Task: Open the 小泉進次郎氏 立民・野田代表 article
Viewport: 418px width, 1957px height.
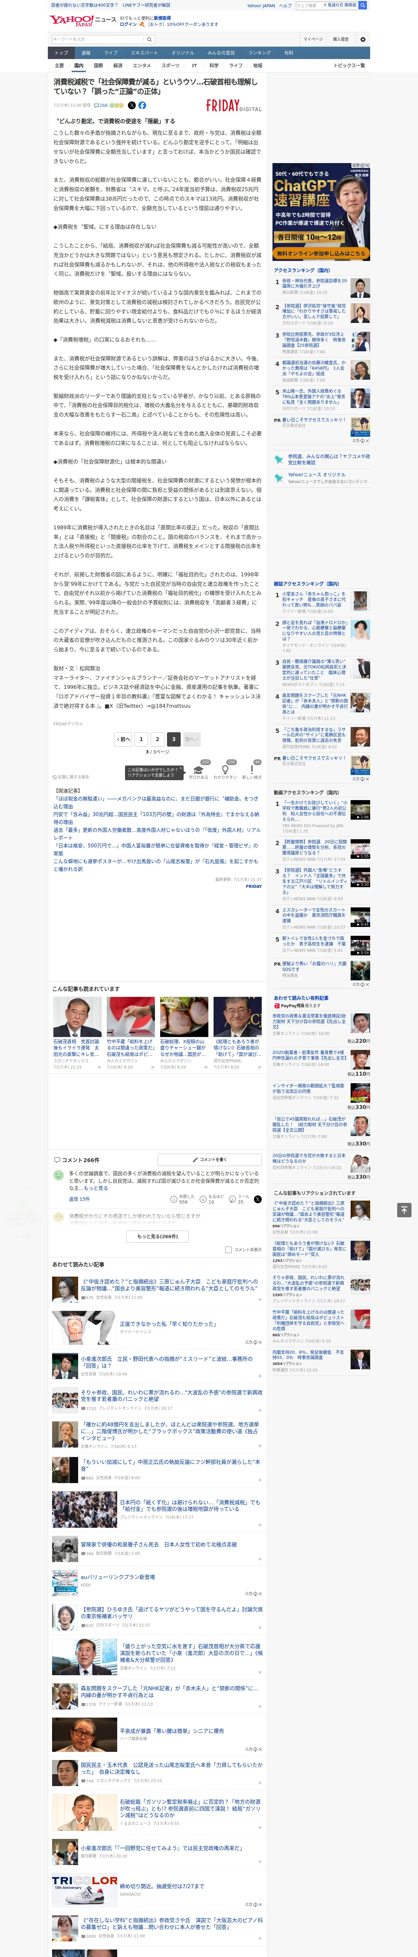Action: pos(167,1361)
